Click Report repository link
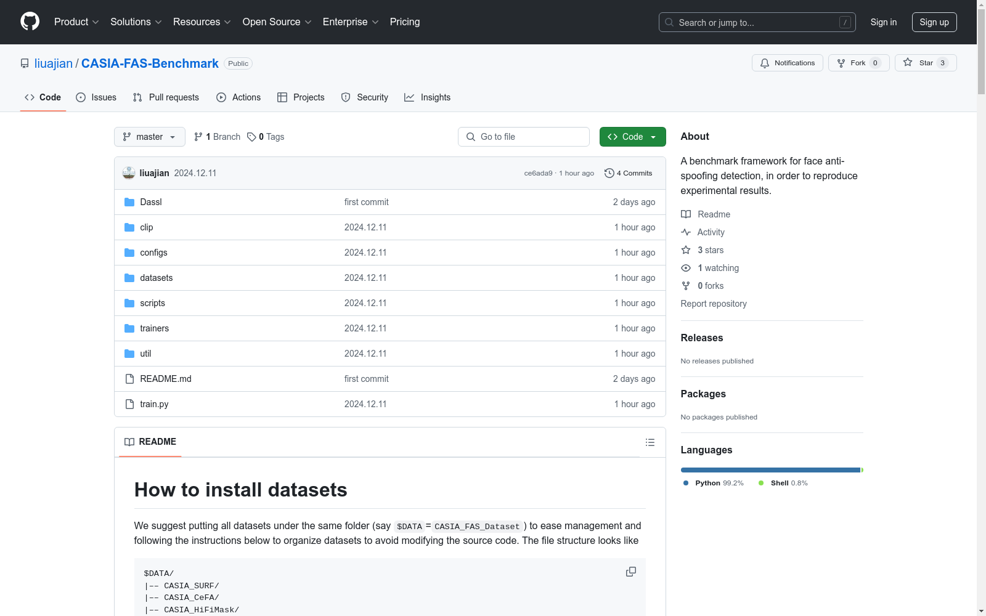 pyautogui.click(x=714, y=304)
